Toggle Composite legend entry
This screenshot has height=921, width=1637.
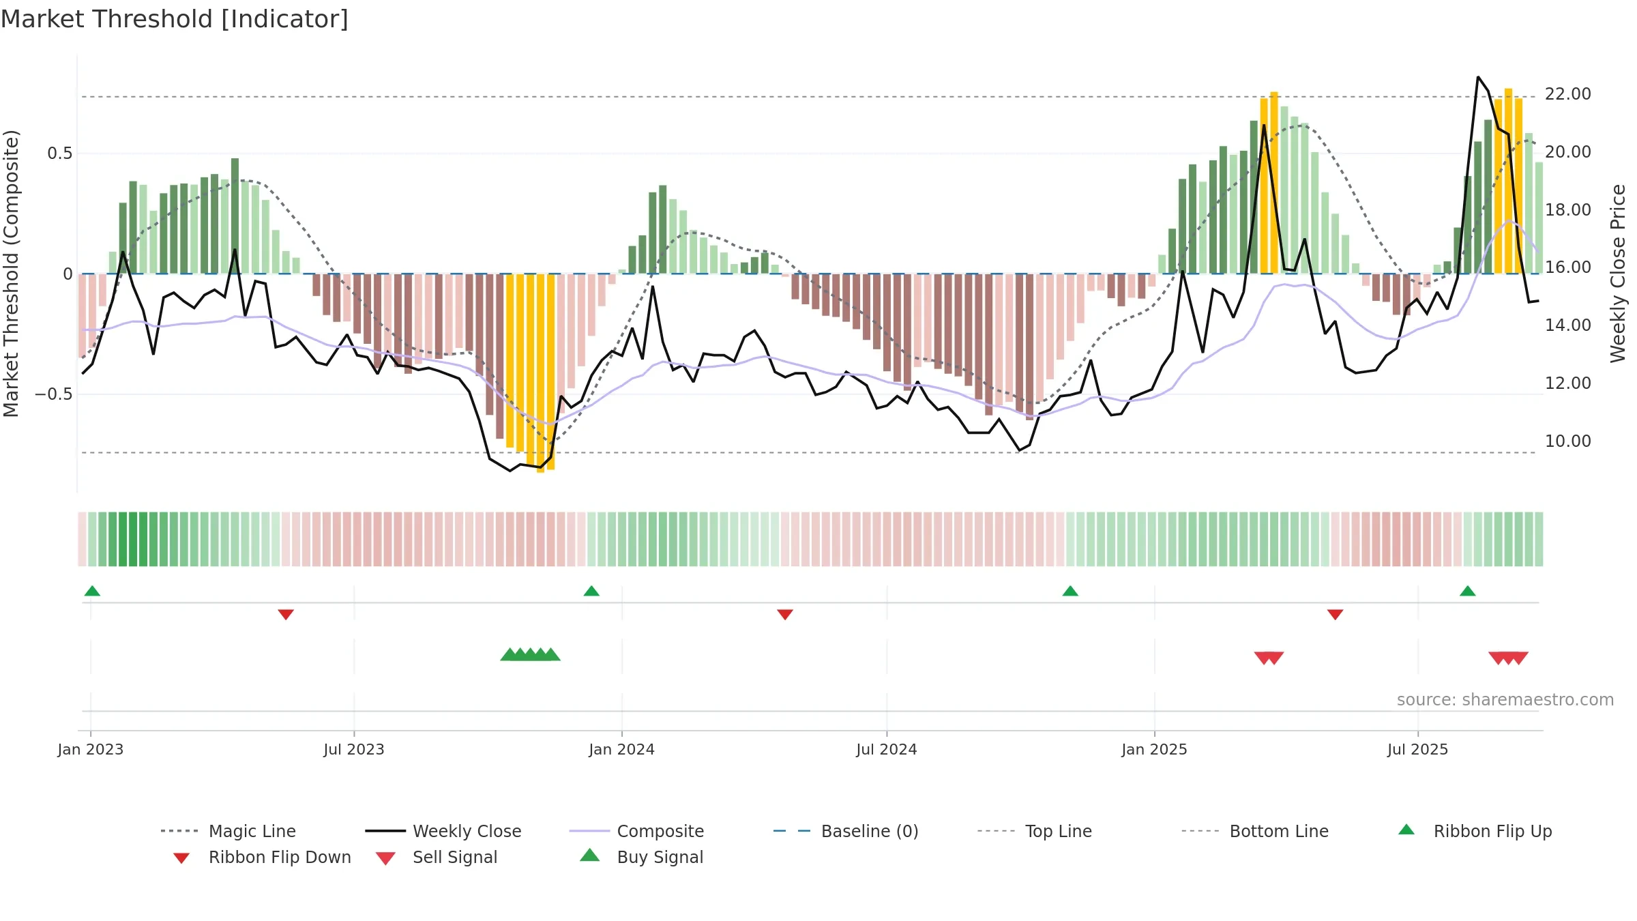[x=636, y=831]
